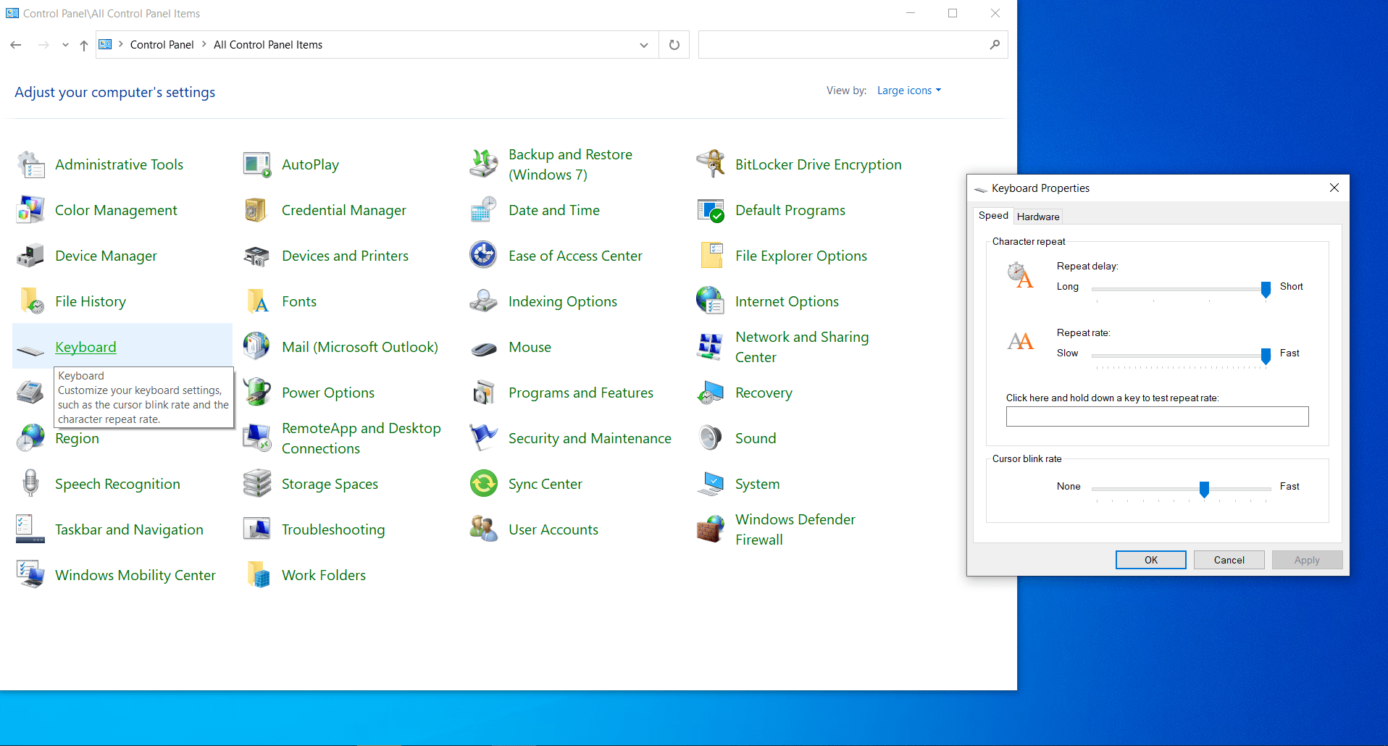1388x746 pixels.
Task: Open File Explorer Options icon
Action: click(711, 256)
